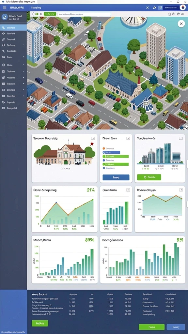Click the green button under skyline illustration
188x334 pixels.
tap(149, 177)
